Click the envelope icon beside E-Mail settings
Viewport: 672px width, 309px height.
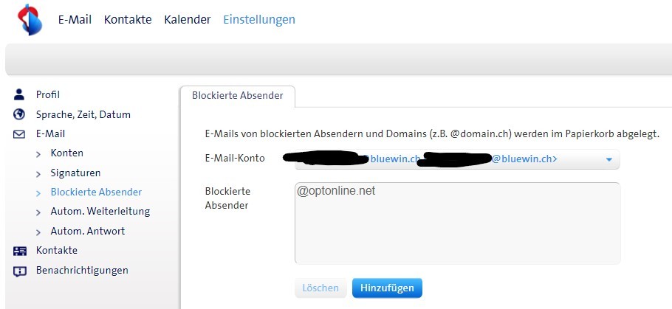coord(20,134)
